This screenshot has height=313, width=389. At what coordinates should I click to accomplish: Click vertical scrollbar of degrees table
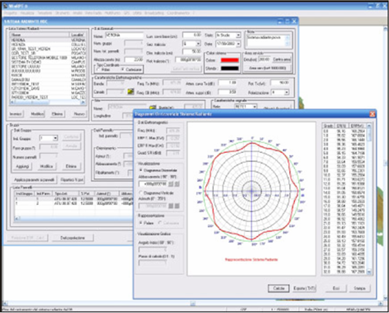369,199
